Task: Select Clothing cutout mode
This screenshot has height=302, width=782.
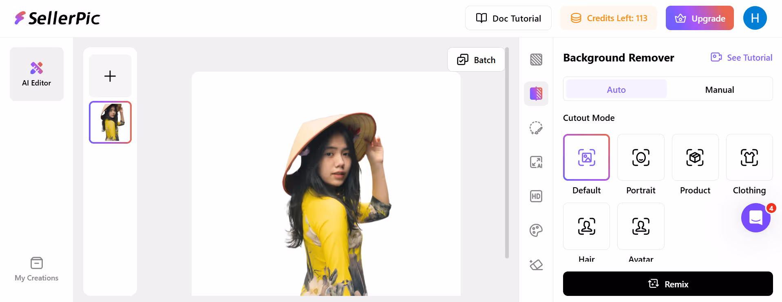Action: click(749, 158)
